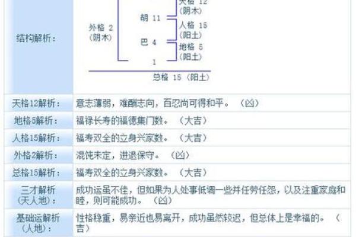Viewport: 356px width, 237px height.
Task: Click the 基础运解析(人地) row header
Action: pos(37,223)
